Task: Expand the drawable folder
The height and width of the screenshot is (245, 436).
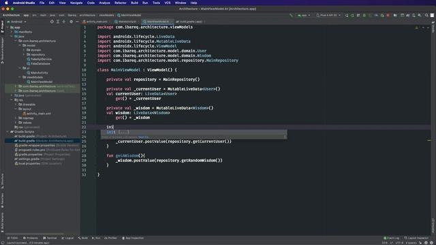Action: pos(16,104)
